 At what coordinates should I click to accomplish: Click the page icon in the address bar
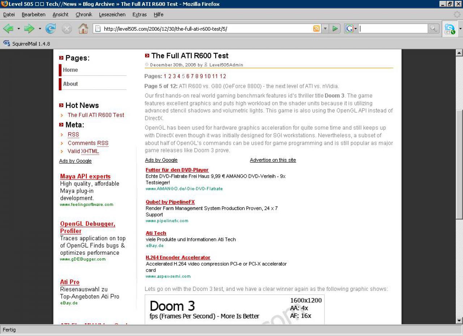[97, 29]
